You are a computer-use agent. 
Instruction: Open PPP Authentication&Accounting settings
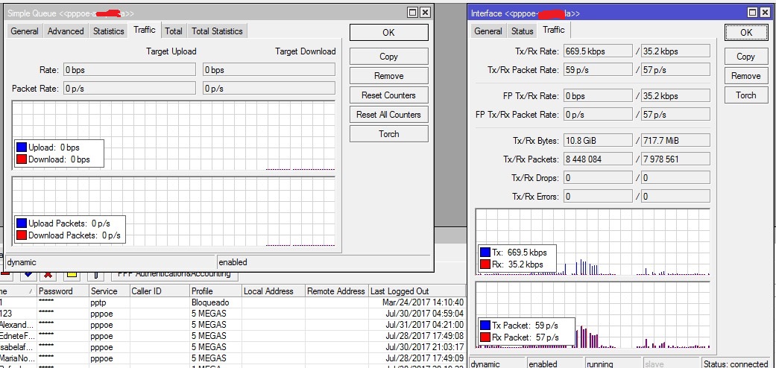174,274
